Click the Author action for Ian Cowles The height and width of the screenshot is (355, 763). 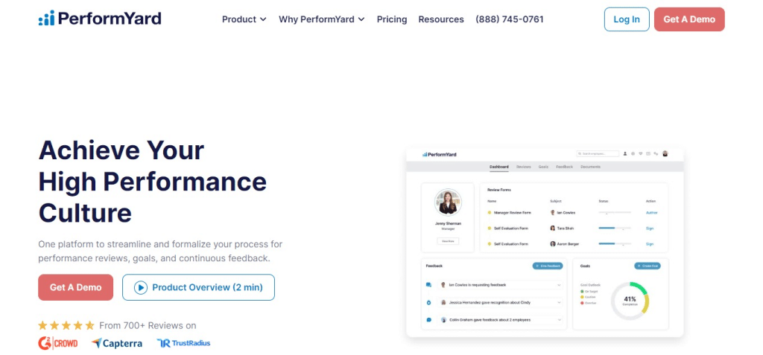click(651, 213)
